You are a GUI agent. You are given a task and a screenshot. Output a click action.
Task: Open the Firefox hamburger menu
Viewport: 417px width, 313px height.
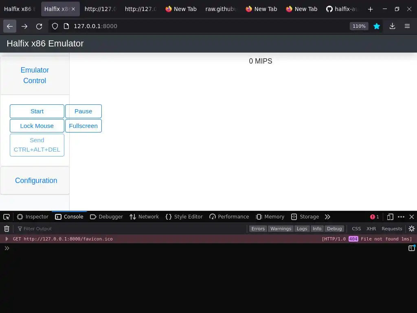point(407,26)
